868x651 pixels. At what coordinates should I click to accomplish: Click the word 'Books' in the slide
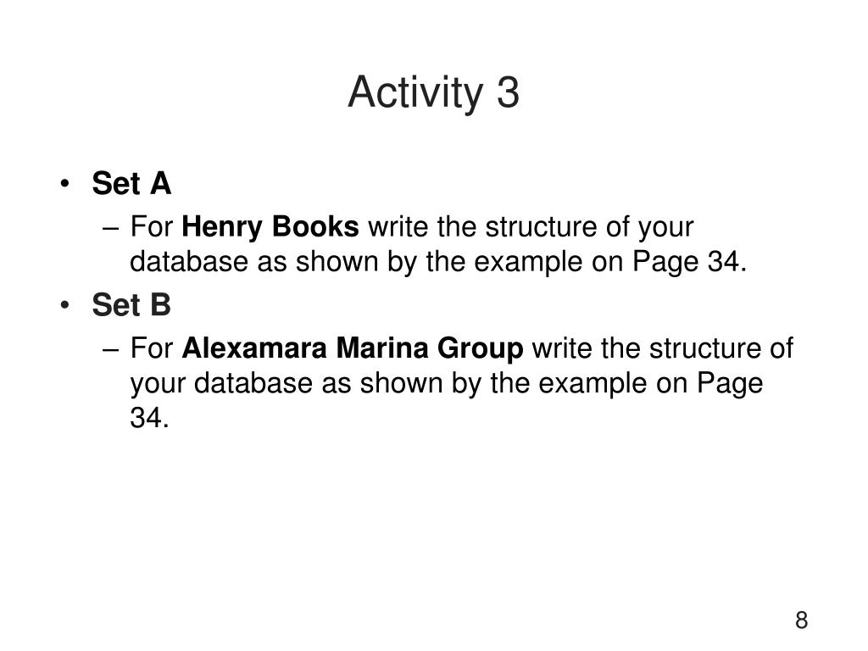tap(315, 227)
